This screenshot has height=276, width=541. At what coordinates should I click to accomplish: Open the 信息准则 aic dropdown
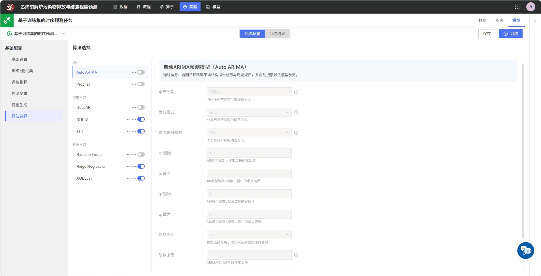pos(249,235)
